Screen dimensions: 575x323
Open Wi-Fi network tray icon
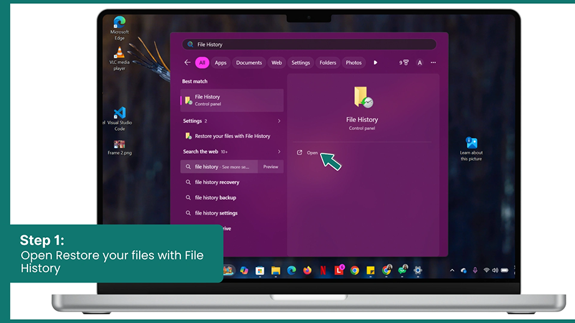click(x=486, y=270)
